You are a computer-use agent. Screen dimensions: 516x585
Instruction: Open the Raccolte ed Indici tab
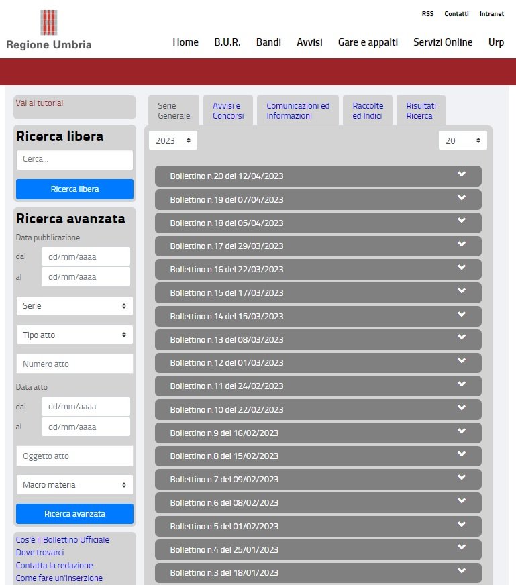(368, 111)
